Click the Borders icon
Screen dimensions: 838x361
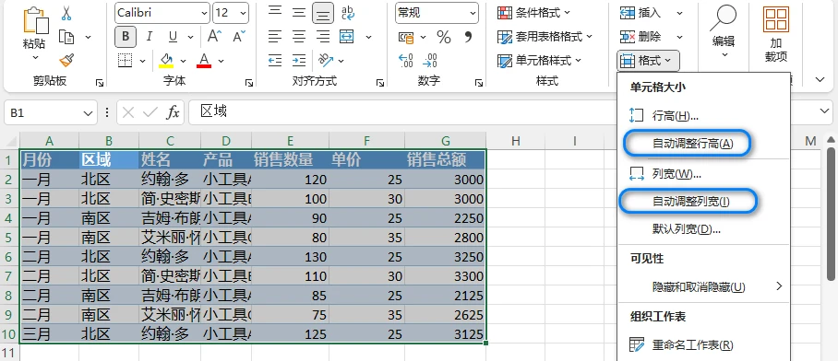pos(126,60)
